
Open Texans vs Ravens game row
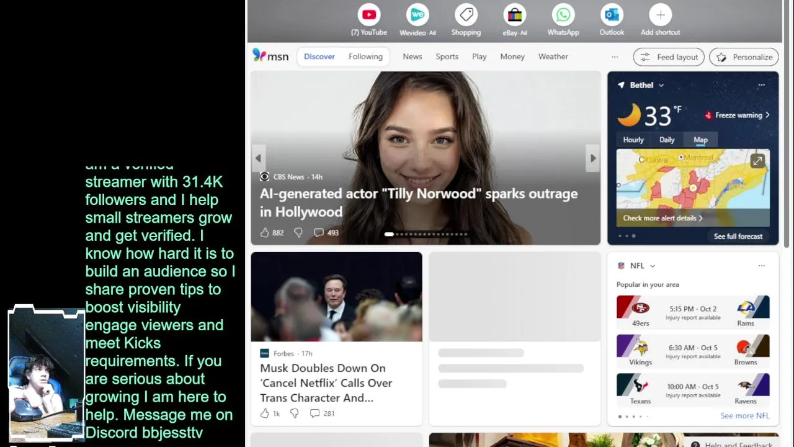tap(693, 389)
